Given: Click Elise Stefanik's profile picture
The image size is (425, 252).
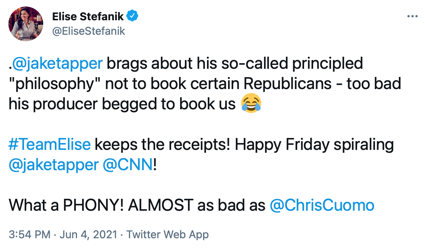Looking at the screenshot, I should 26,24.
